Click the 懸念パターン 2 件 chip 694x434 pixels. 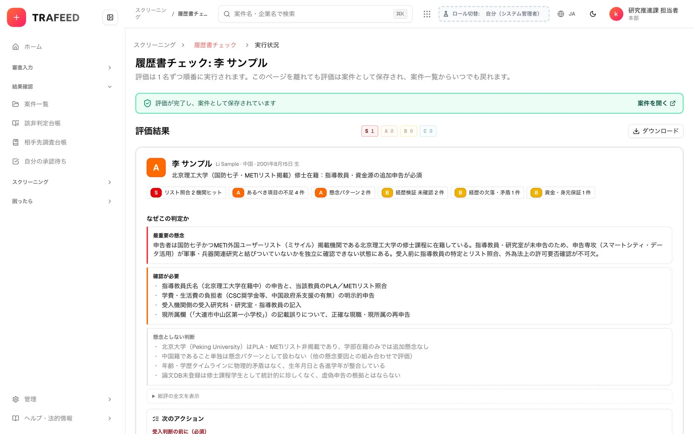click(x=343, y=193)
